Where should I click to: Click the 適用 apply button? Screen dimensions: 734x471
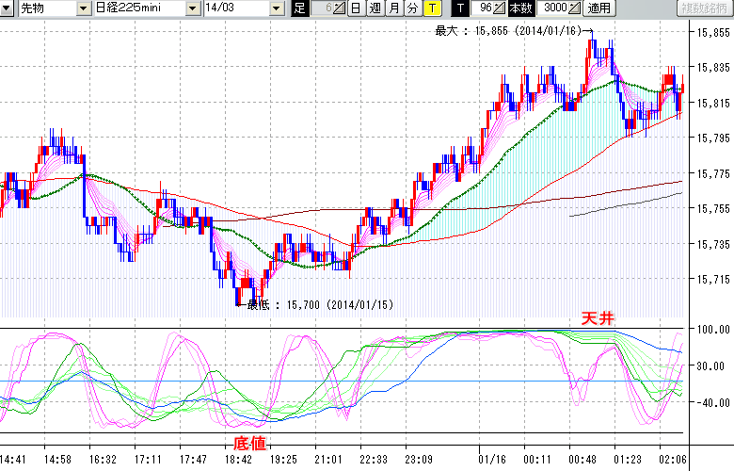click(598, 8)
